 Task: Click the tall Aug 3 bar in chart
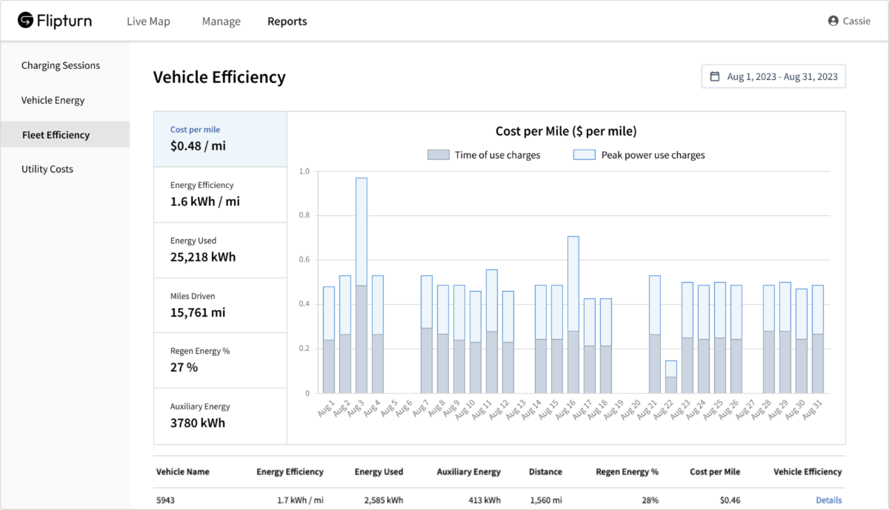(362, 286)
